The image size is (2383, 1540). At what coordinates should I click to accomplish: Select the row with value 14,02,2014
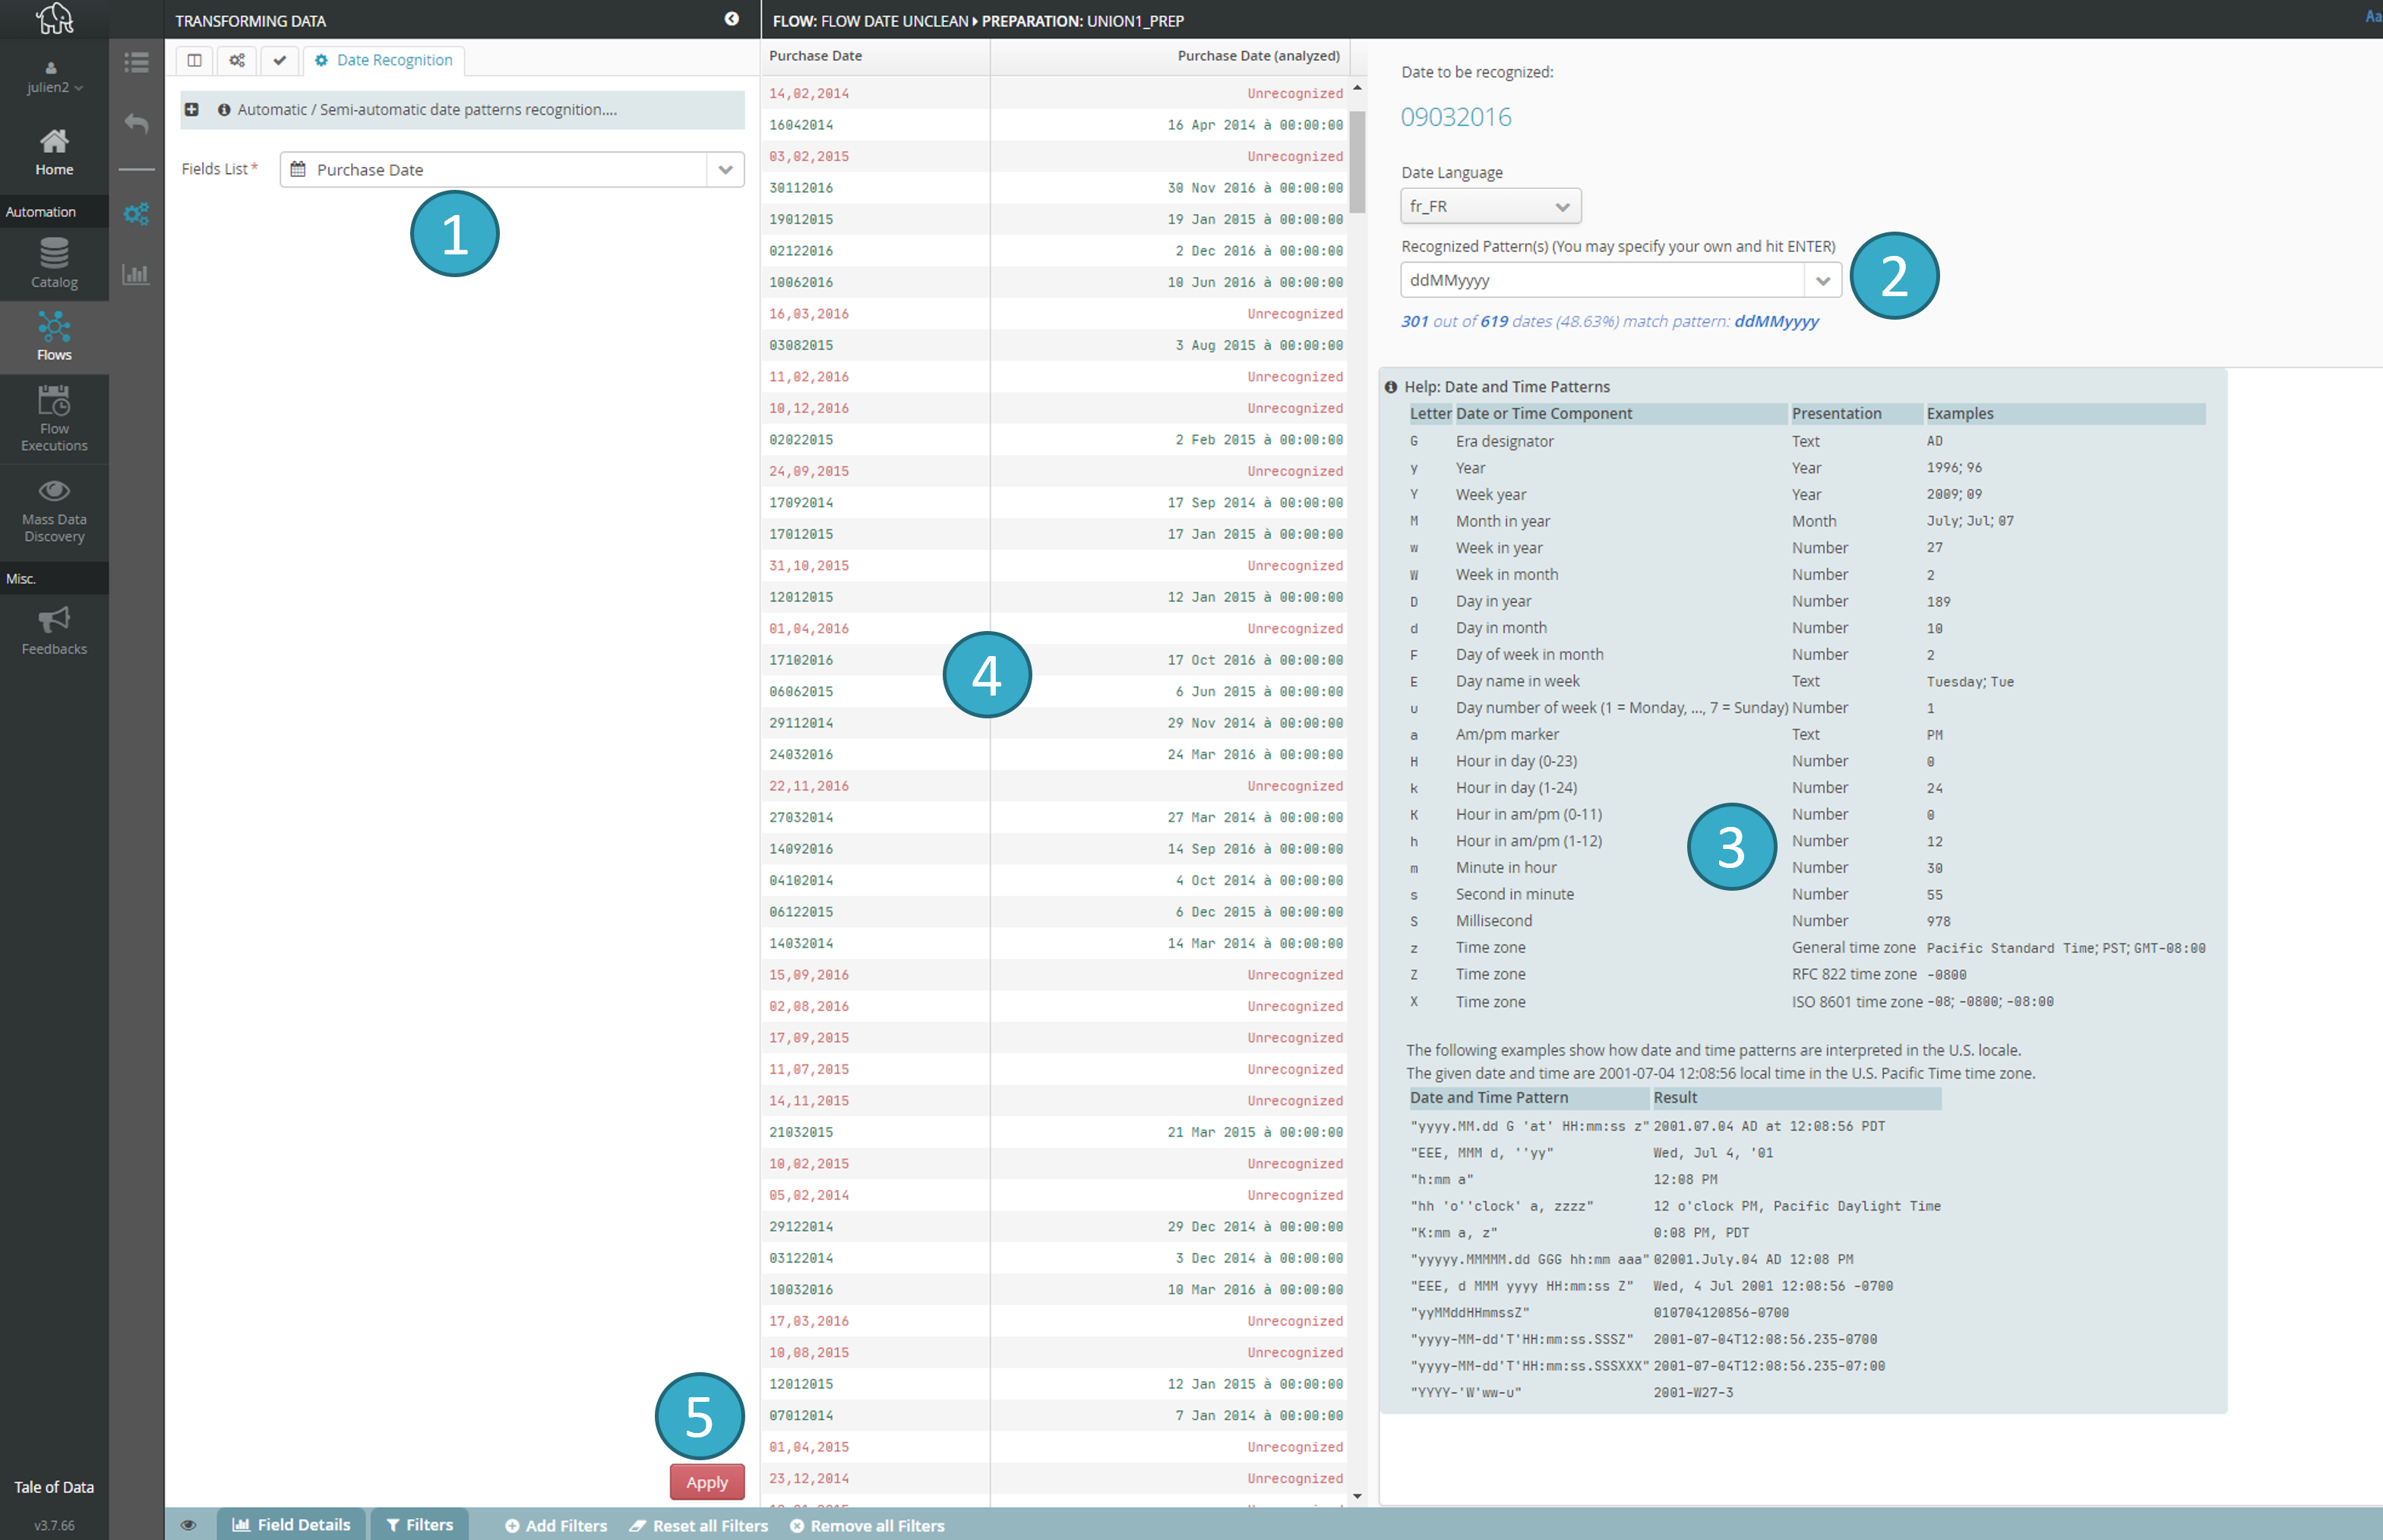point(1054,94)
